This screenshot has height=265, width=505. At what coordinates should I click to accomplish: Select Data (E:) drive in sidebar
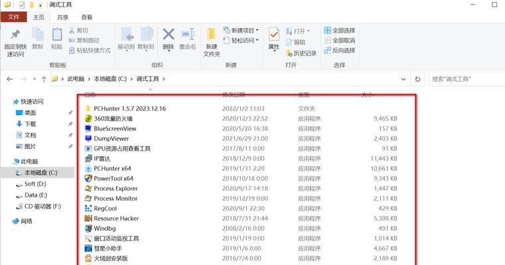click(x=32, y=195)
